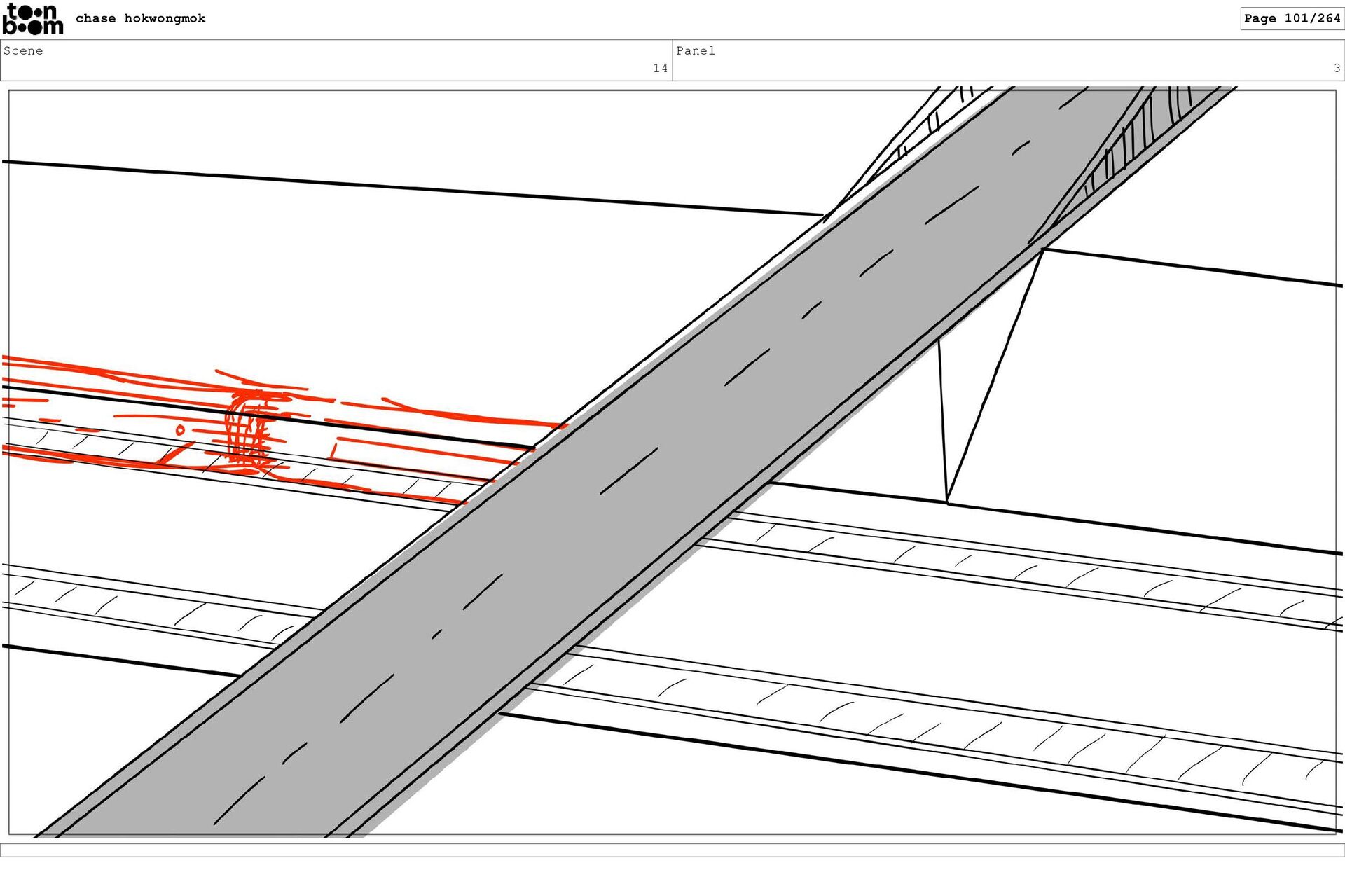Click the Toon Boom logo
Image resolution: width=1345 pixels, height=870 pixels.
click(32, 20)
